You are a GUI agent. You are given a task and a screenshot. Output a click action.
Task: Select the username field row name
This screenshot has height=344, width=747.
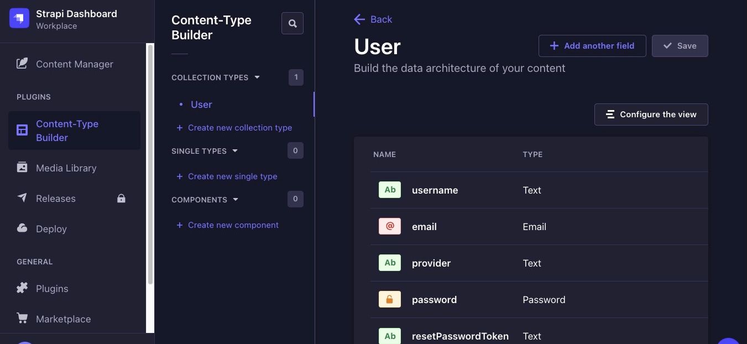pos(435,190)
